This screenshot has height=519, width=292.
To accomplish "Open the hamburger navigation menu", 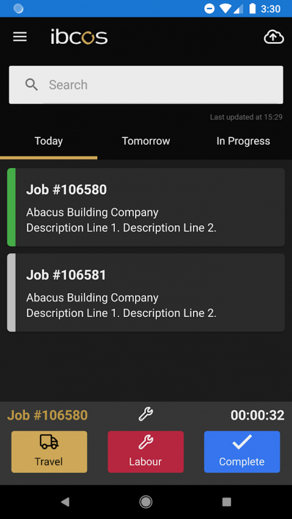I will (20, 37).
